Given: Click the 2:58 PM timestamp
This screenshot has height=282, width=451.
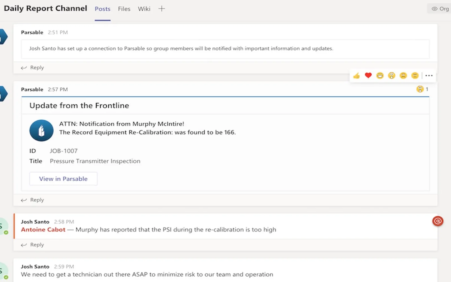Looking at the screenshot, I should pos(64,222).
